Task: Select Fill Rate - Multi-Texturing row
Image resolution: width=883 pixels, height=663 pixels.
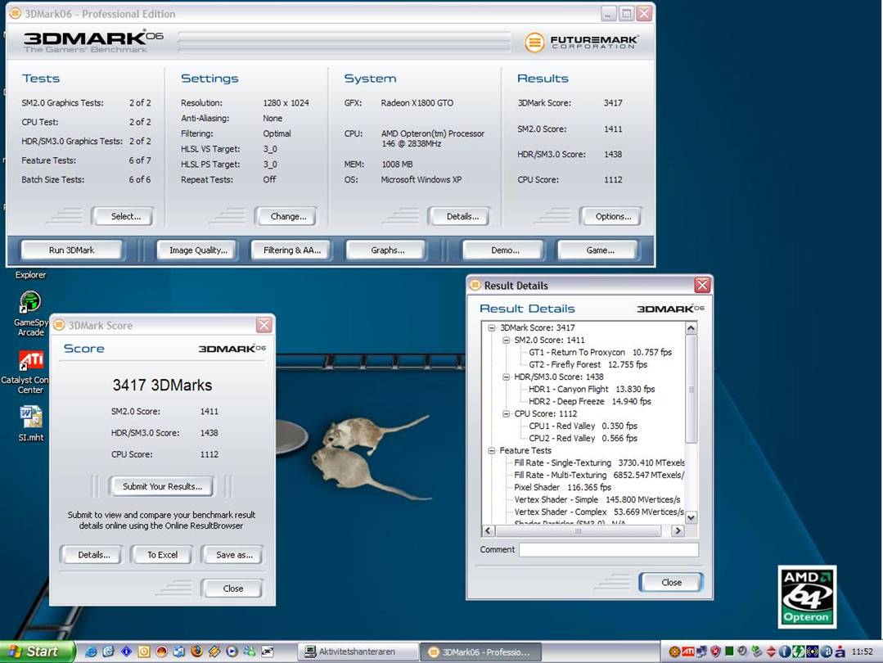Action: (599, 476)
